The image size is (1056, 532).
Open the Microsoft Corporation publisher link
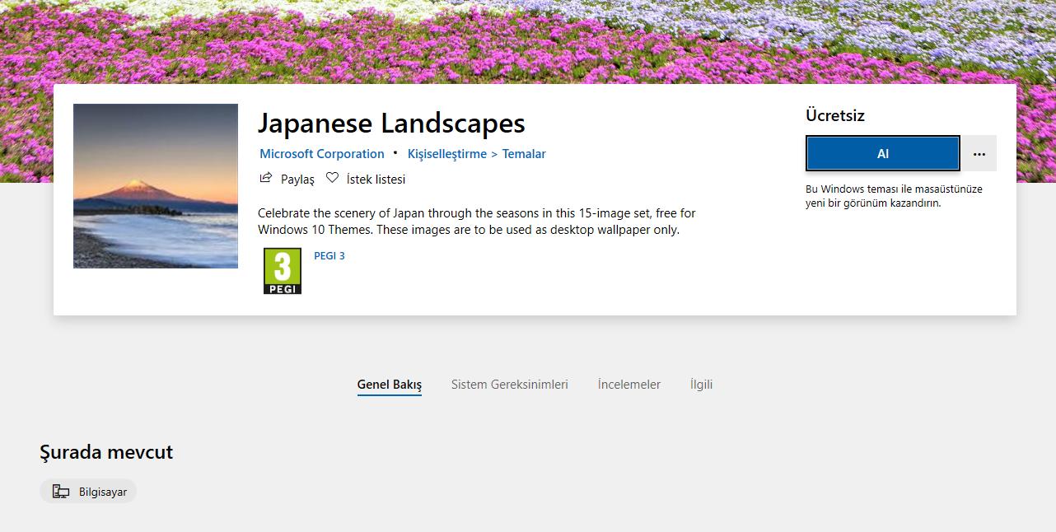tap(322, 154)
